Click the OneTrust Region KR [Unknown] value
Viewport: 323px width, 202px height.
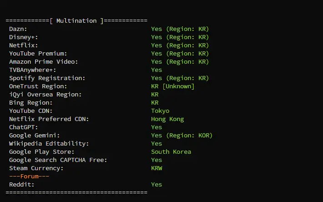point(173,86)
